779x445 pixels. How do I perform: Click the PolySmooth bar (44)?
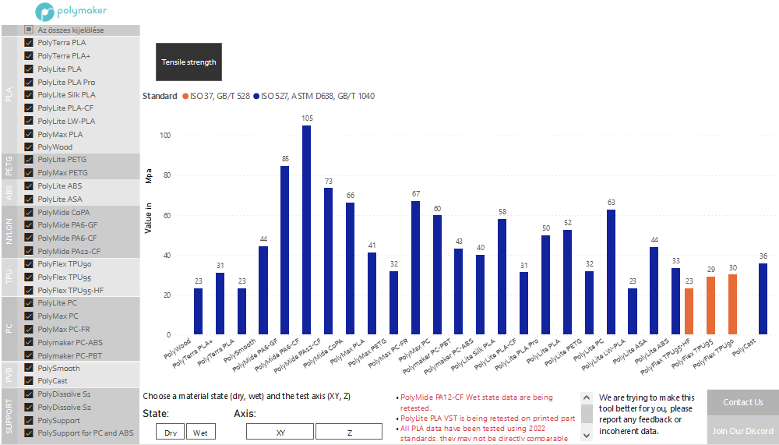[x=263, y=291]
